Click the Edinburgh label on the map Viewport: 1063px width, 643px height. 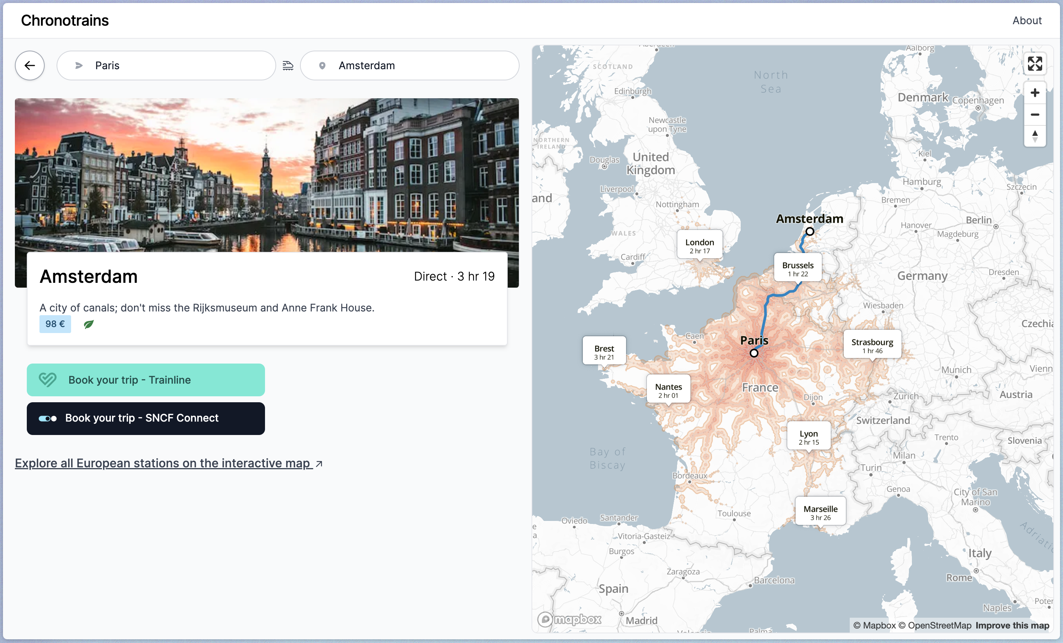coord(632,91)
